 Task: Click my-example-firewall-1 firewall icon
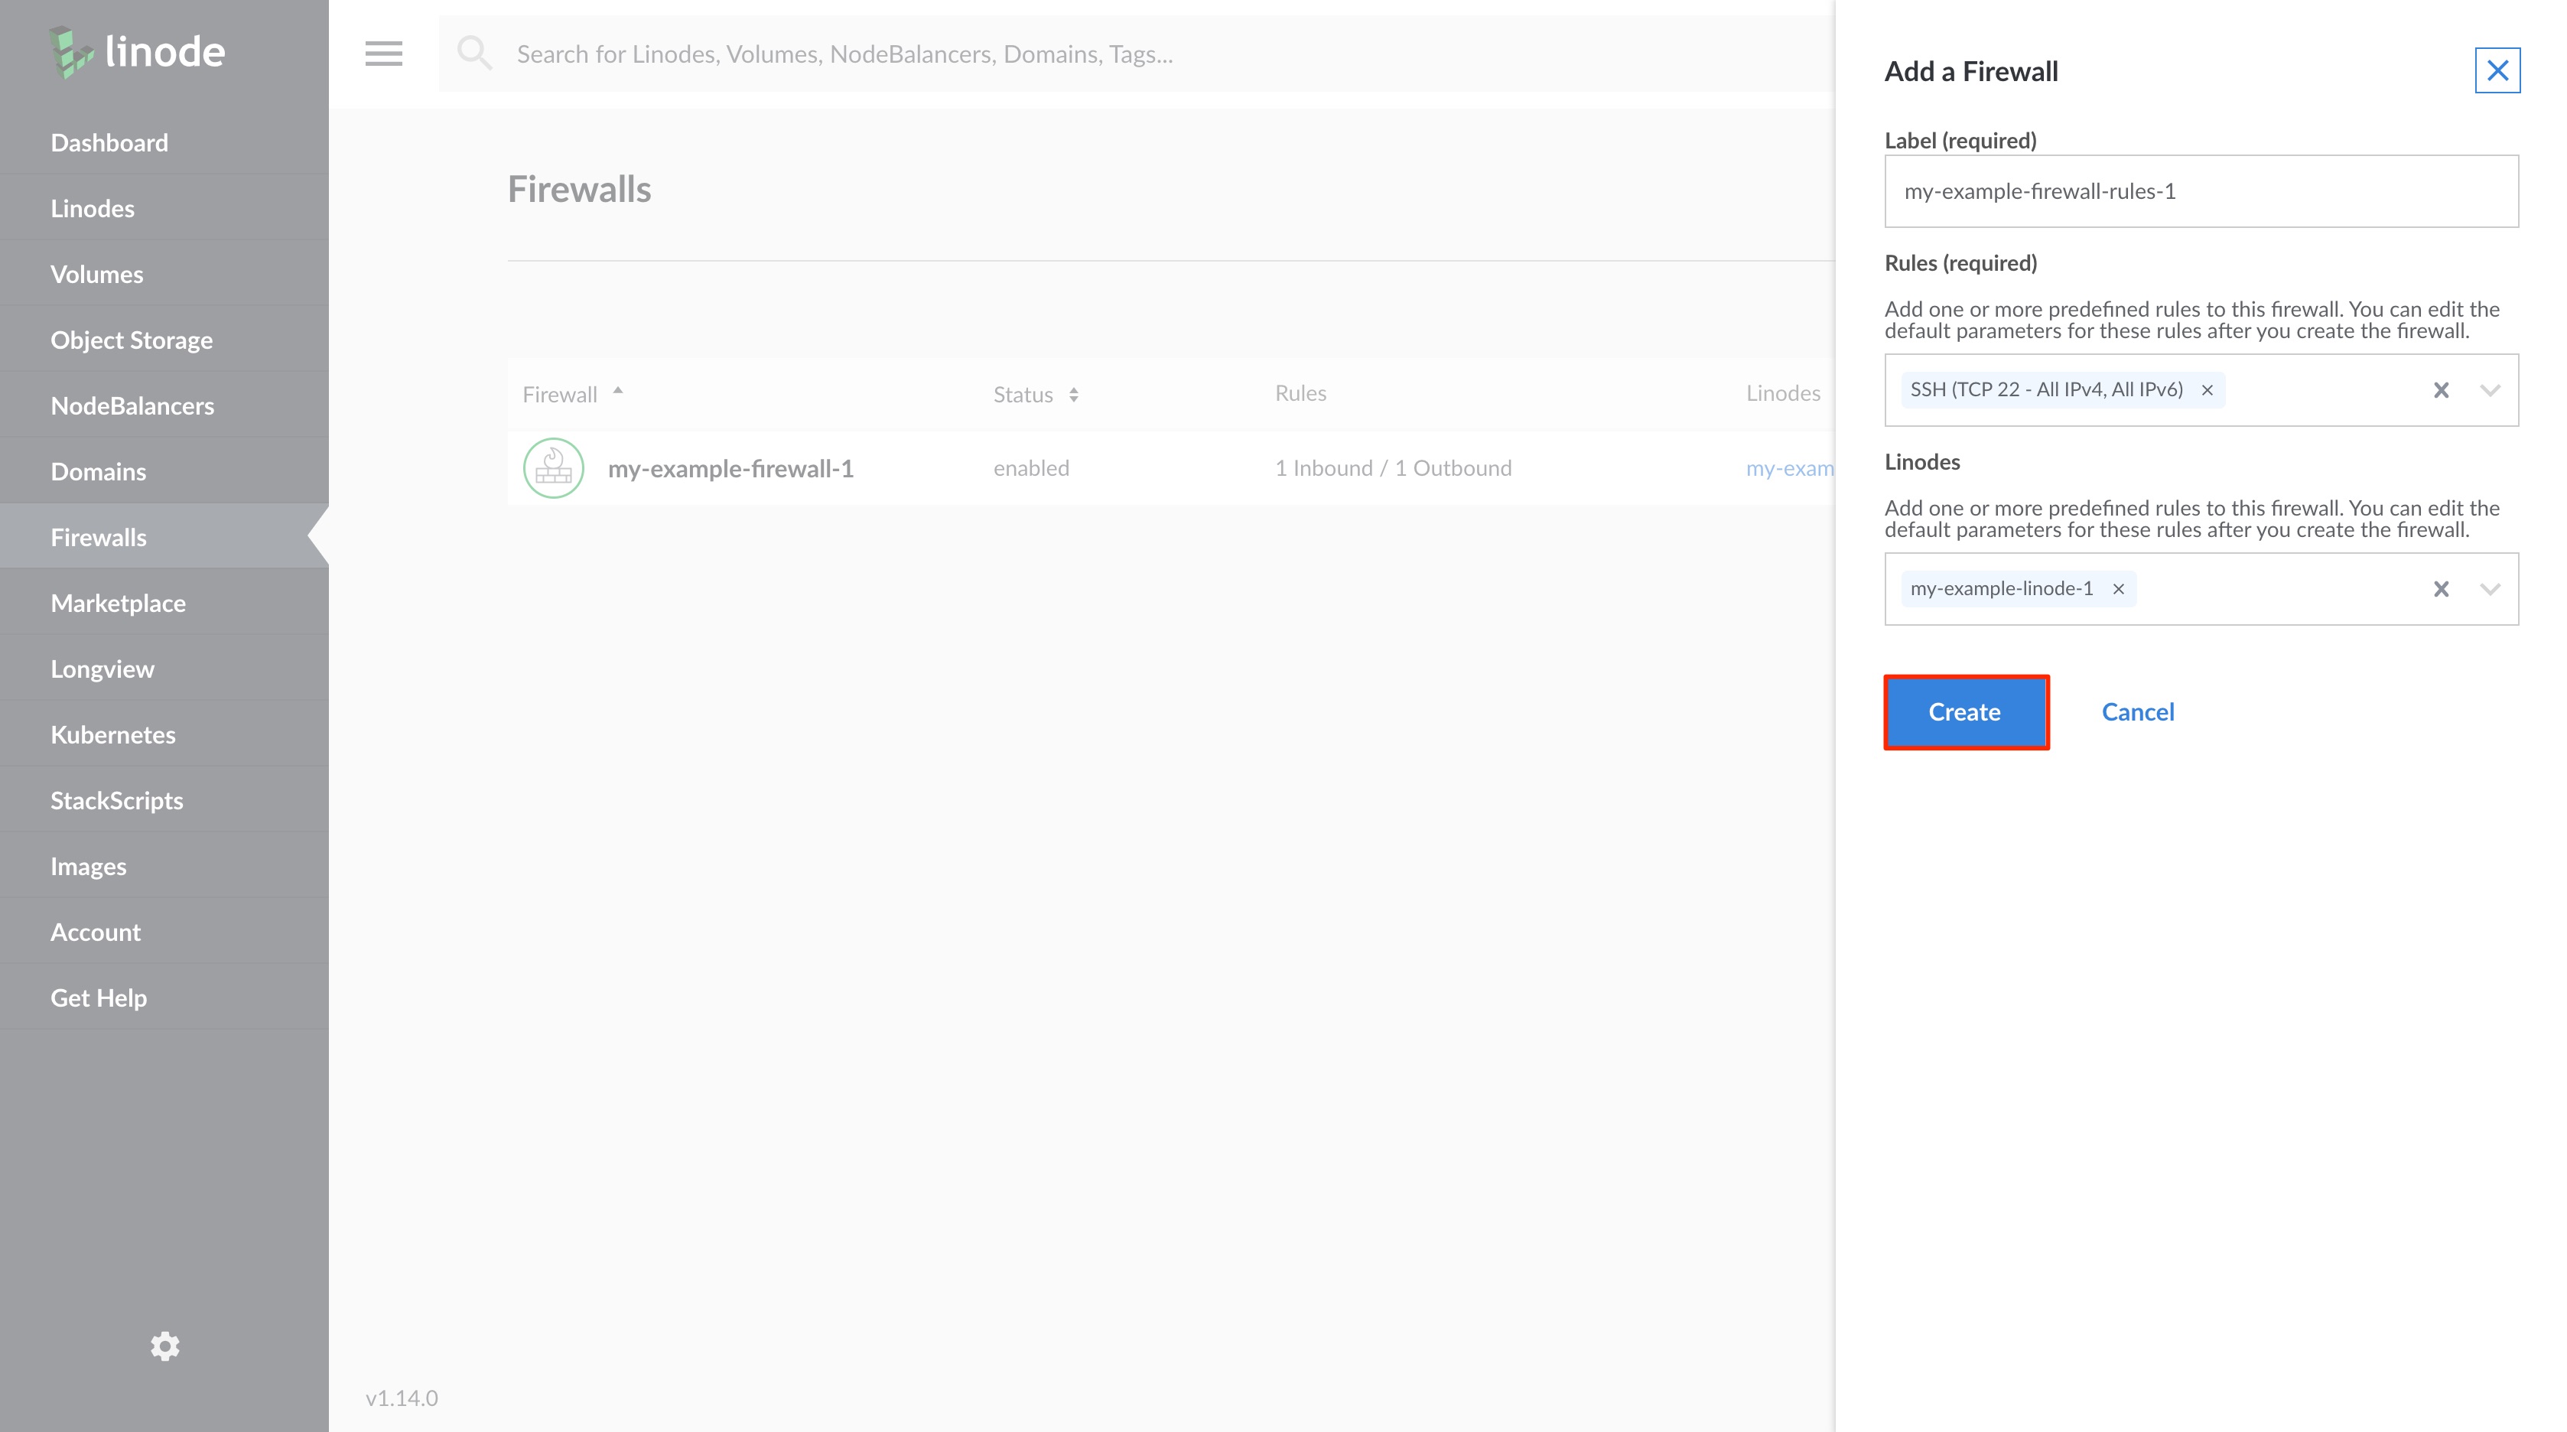tap(553, 468)
